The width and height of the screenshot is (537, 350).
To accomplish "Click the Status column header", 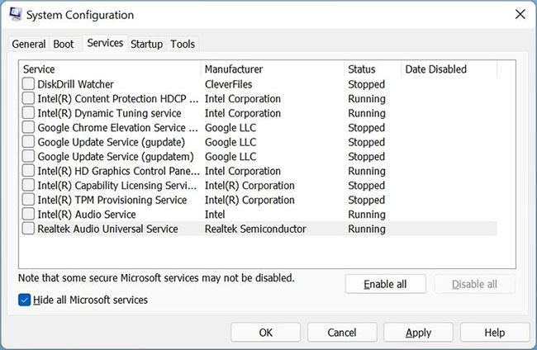I will [371, 69].
